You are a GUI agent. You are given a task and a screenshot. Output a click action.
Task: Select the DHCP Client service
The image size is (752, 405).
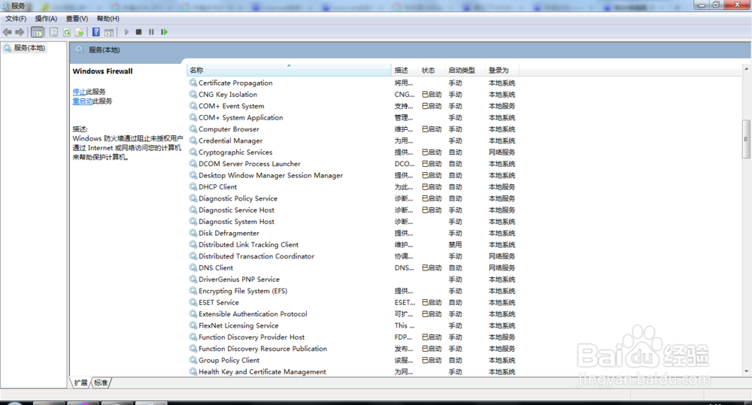tap(218, 187)
